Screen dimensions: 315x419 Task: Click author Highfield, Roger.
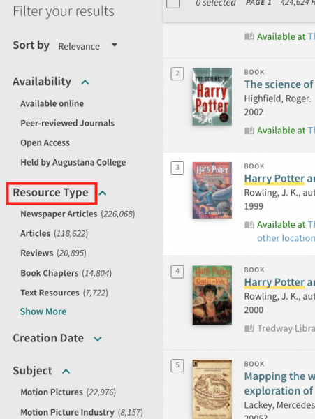pos(277,98)
